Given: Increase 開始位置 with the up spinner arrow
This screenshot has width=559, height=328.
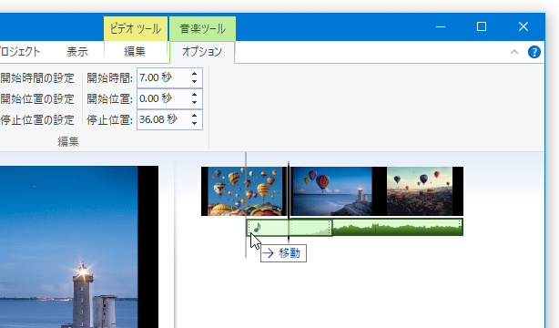Looking at the screenshot, I should [x=194, y=95].
